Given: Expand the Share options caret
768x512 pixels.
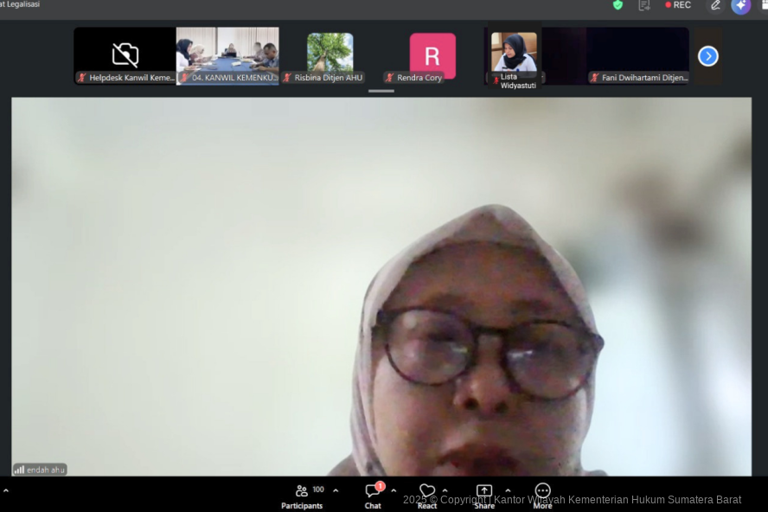Looking at the screenshot, I should coord(508,490).
